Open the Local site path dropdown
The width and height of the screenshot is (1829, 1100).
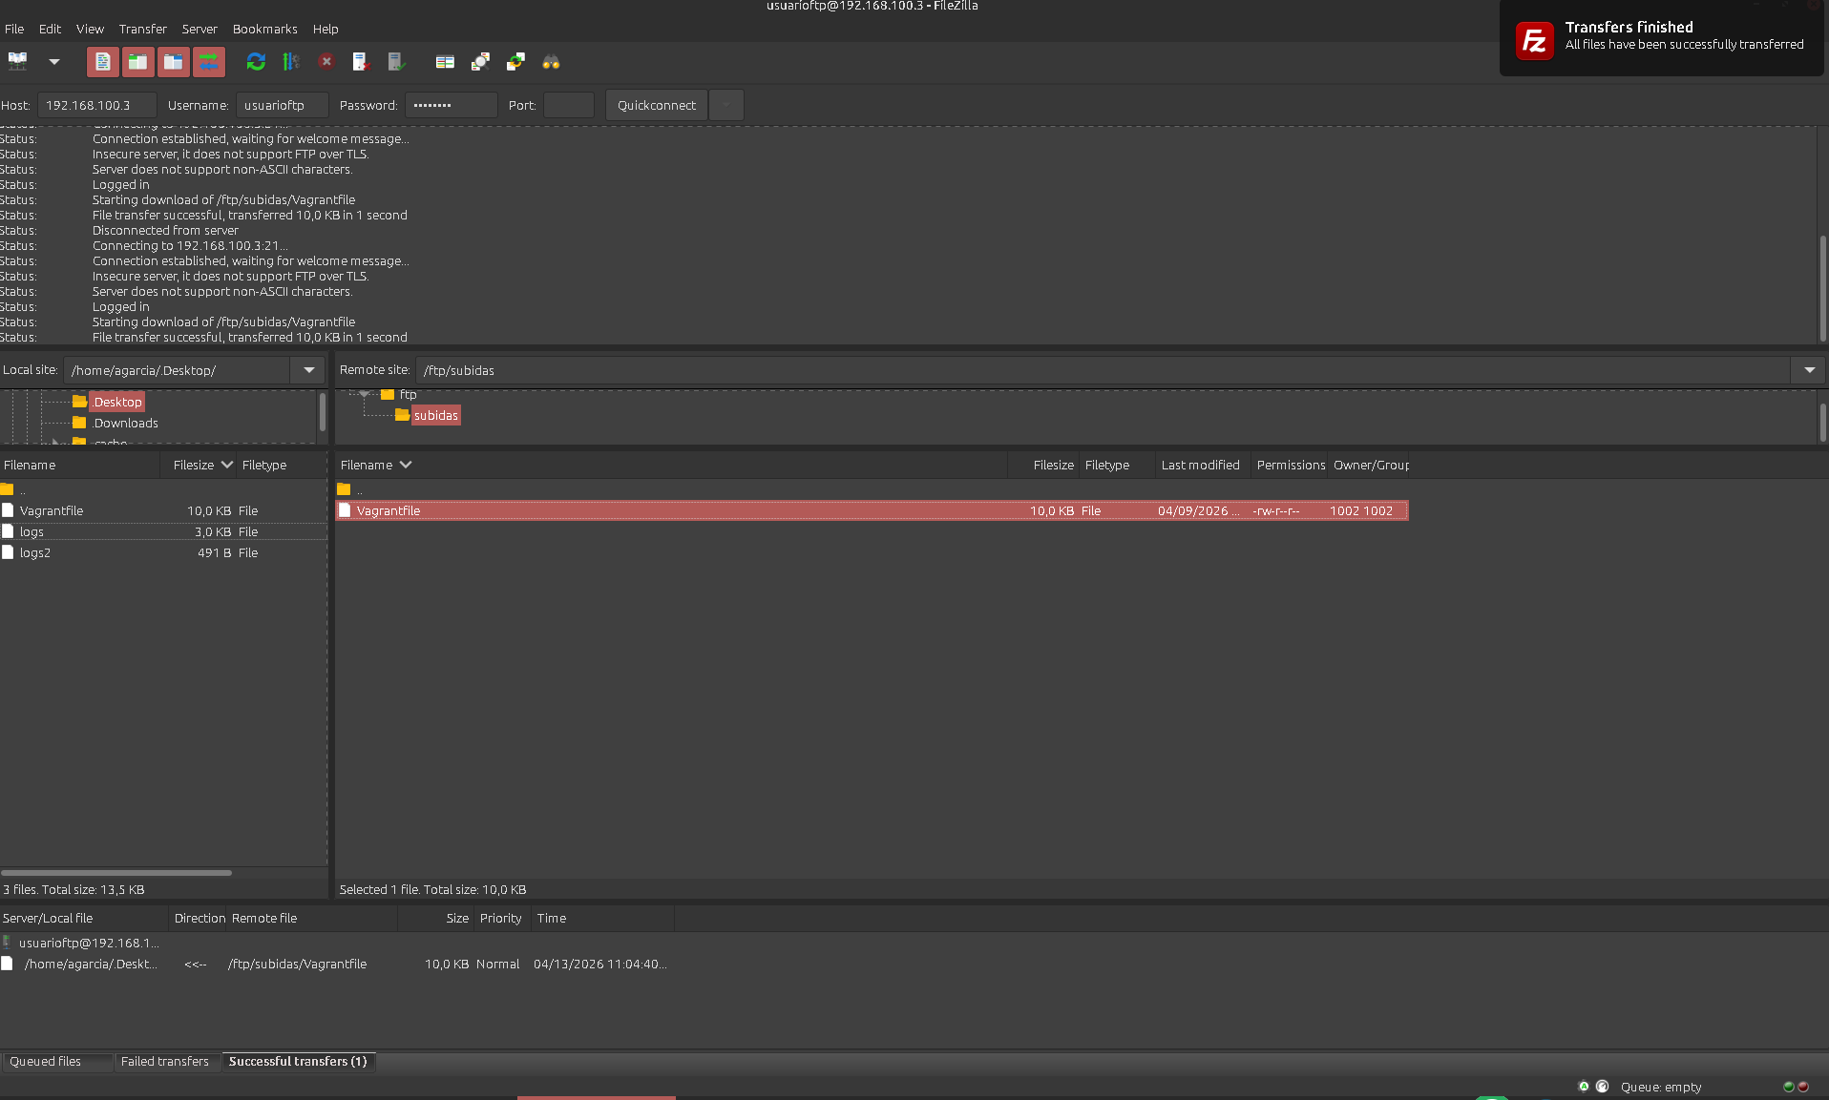(308, 370)
